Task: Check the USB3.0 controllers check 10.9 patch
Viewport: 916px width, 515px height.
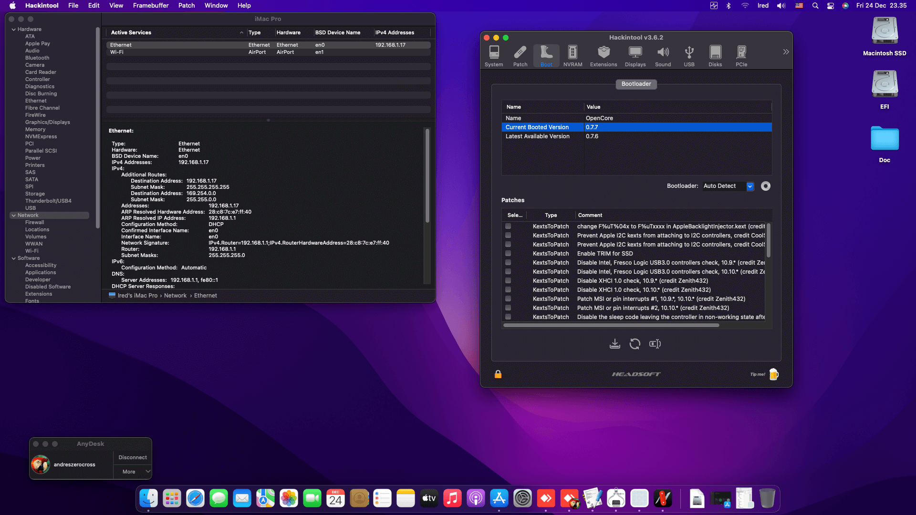Action: point(508,263)
